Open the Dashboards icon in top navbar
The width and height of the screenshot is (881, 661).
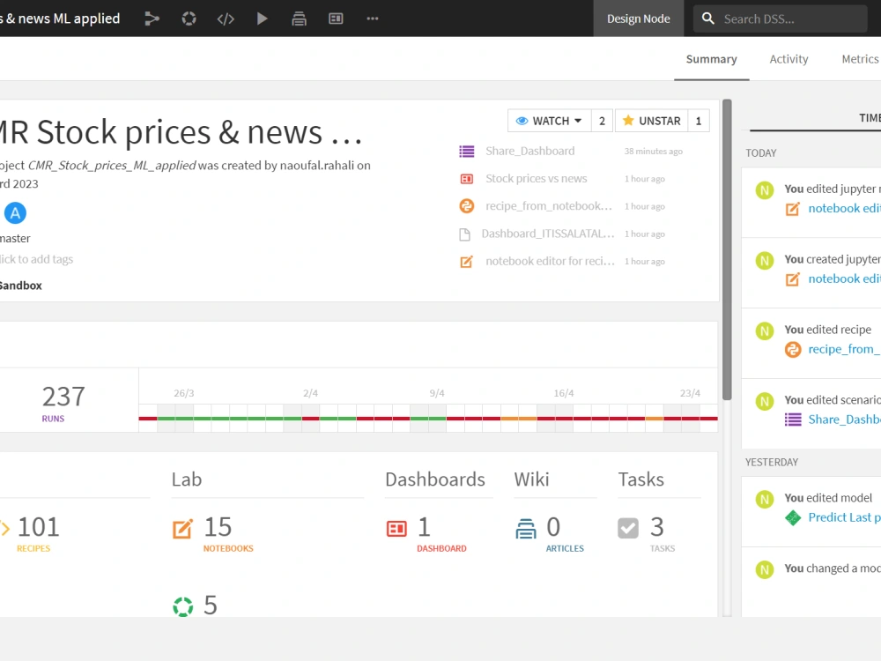click(x=336, y=19)
